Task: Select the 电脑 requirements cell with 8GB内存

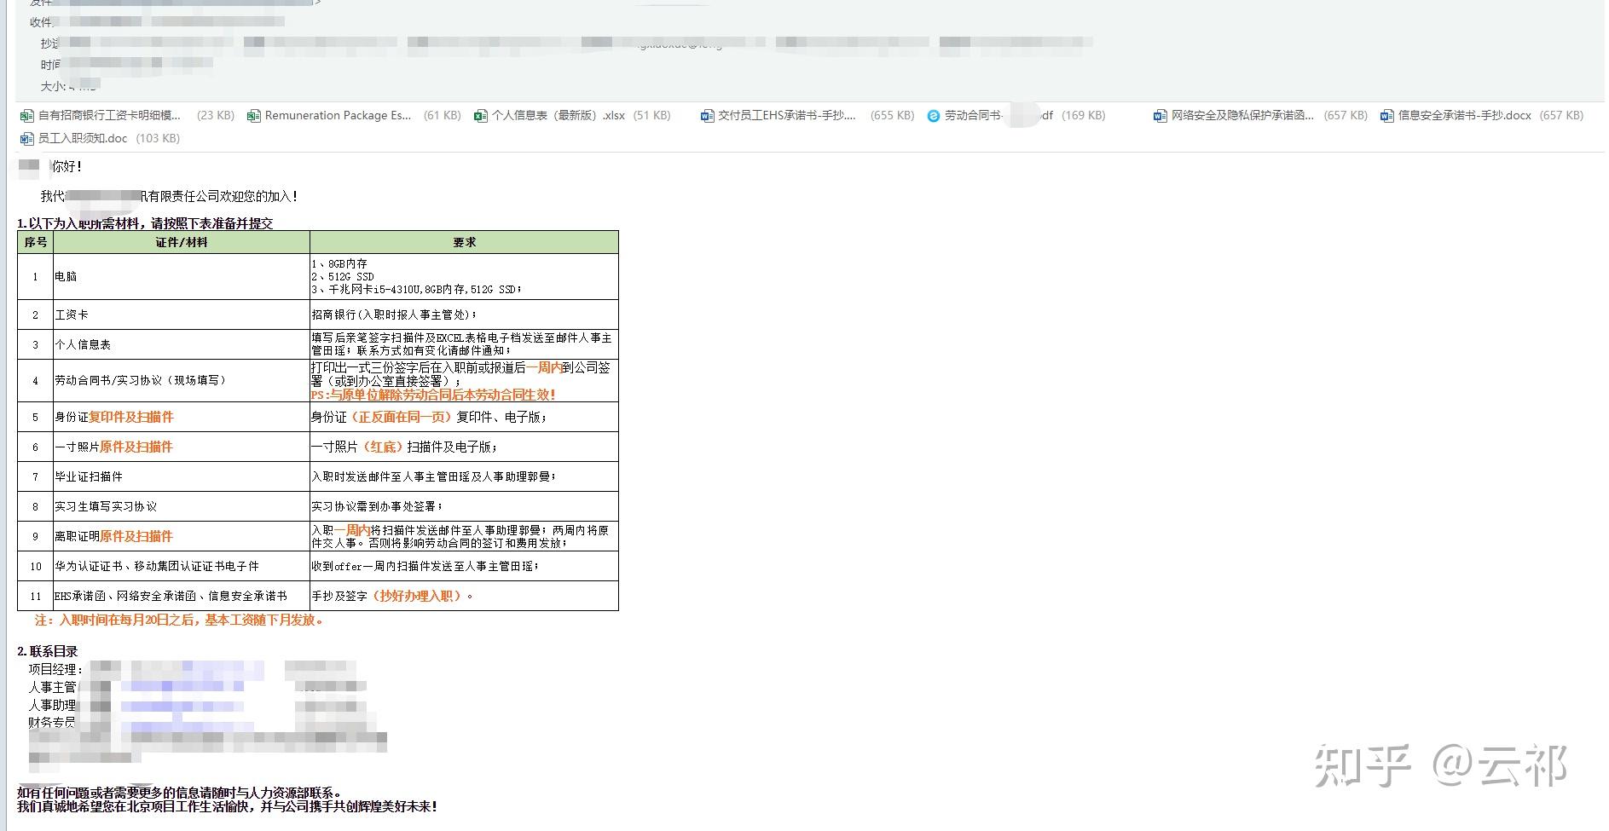Action: coord(464,276)
